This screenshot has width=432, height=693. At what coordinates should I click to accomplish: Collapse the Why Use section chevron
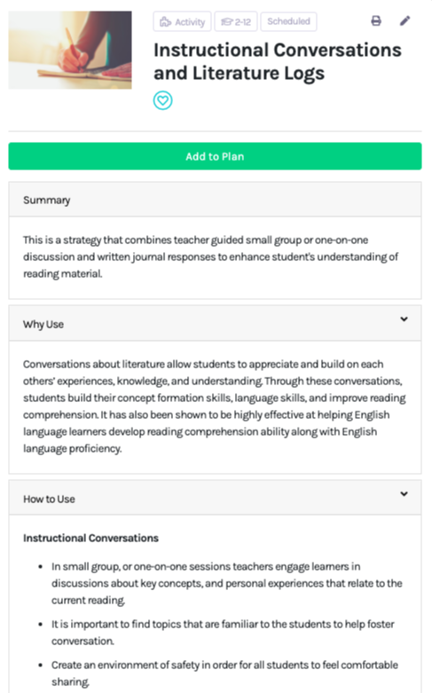(x=404, y=319)
